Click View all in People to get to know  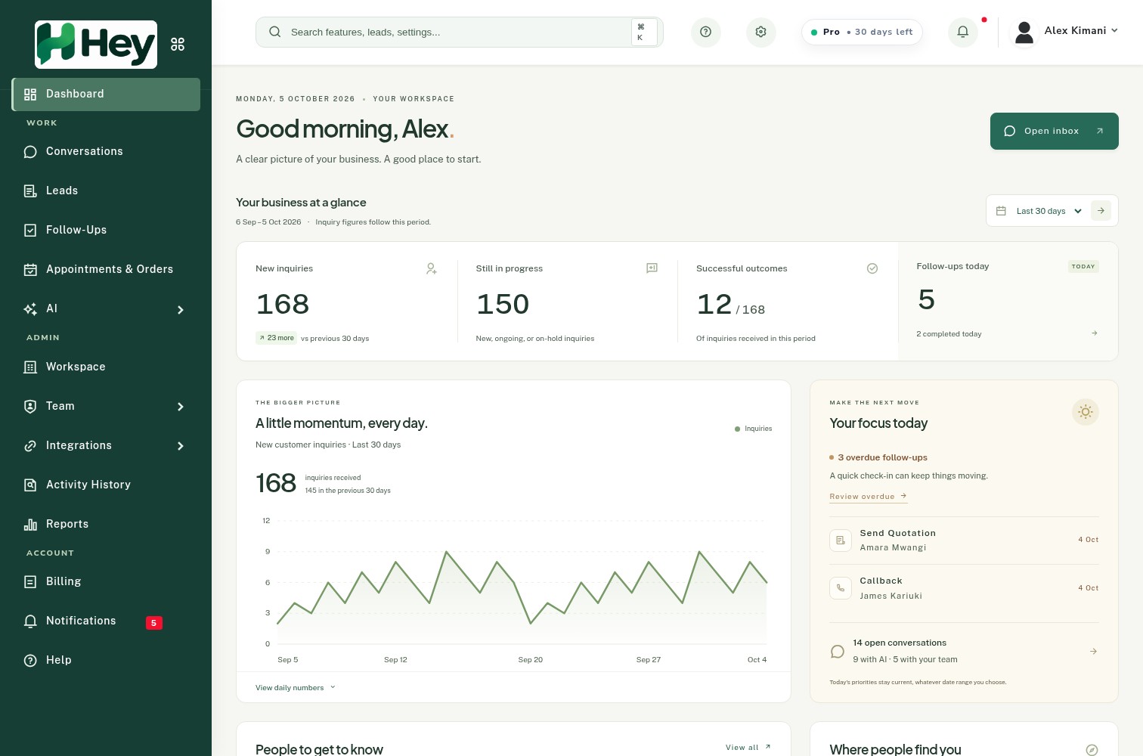click(748, 748)
